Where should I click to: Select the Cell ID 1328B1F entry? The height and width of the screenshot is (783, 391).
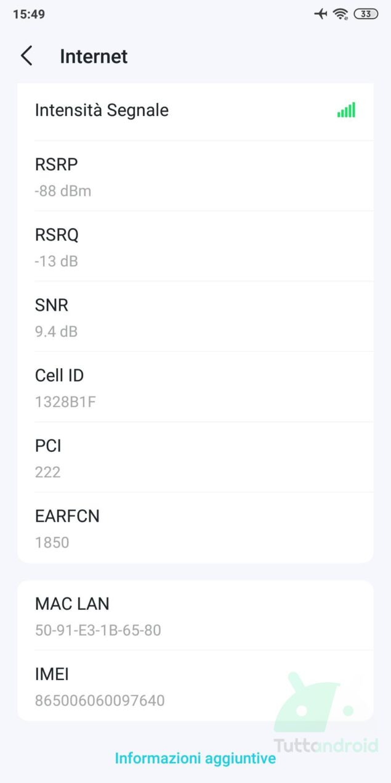click(195, 387)
